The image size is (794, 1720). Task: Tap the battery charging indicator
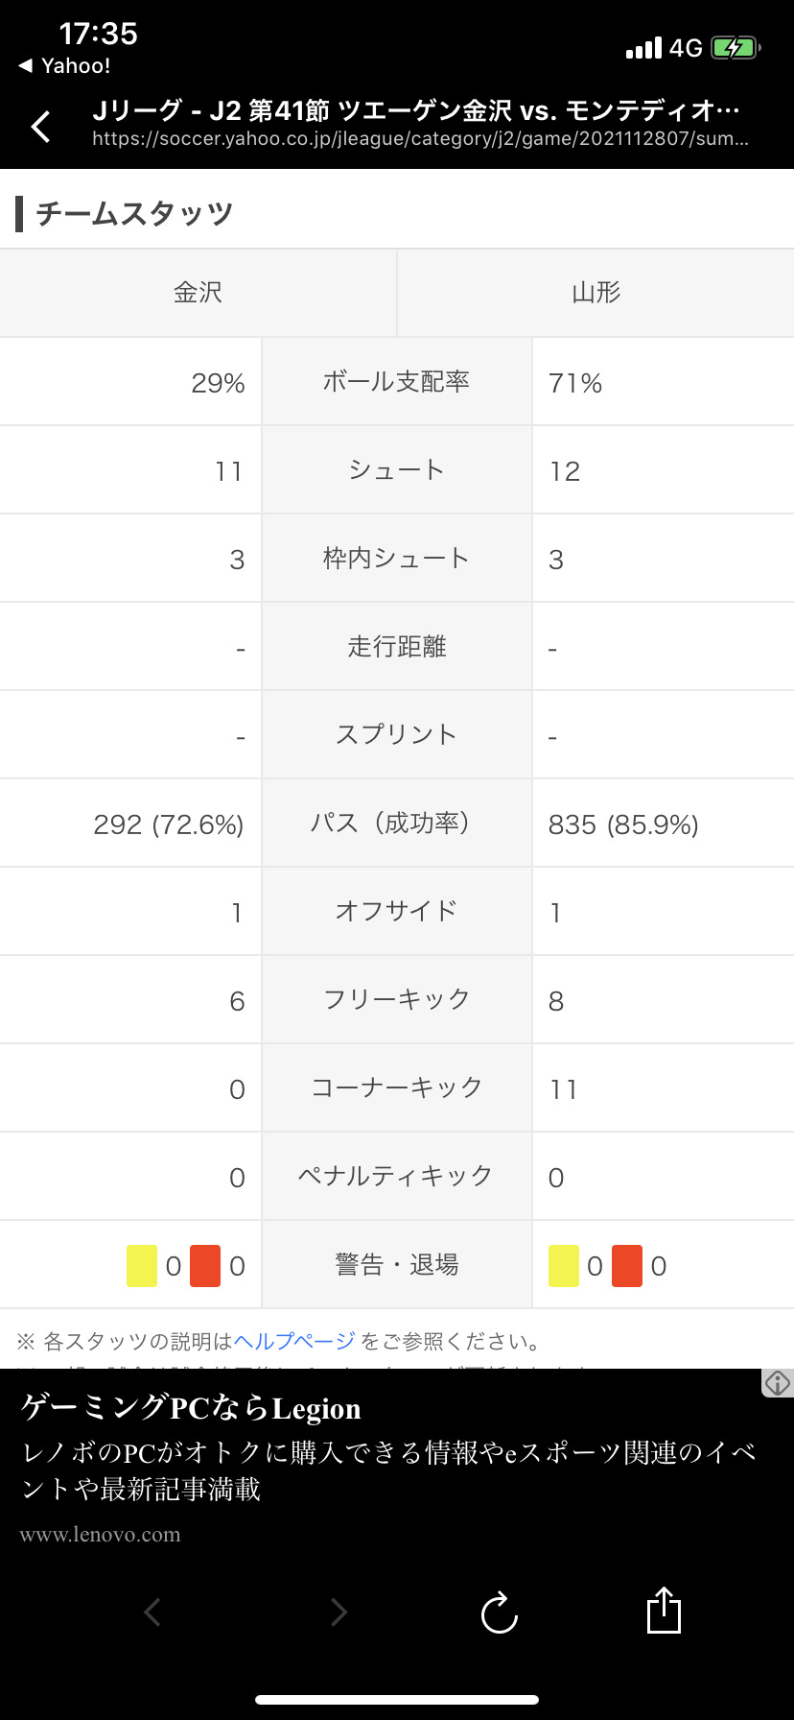click(736, 48)
